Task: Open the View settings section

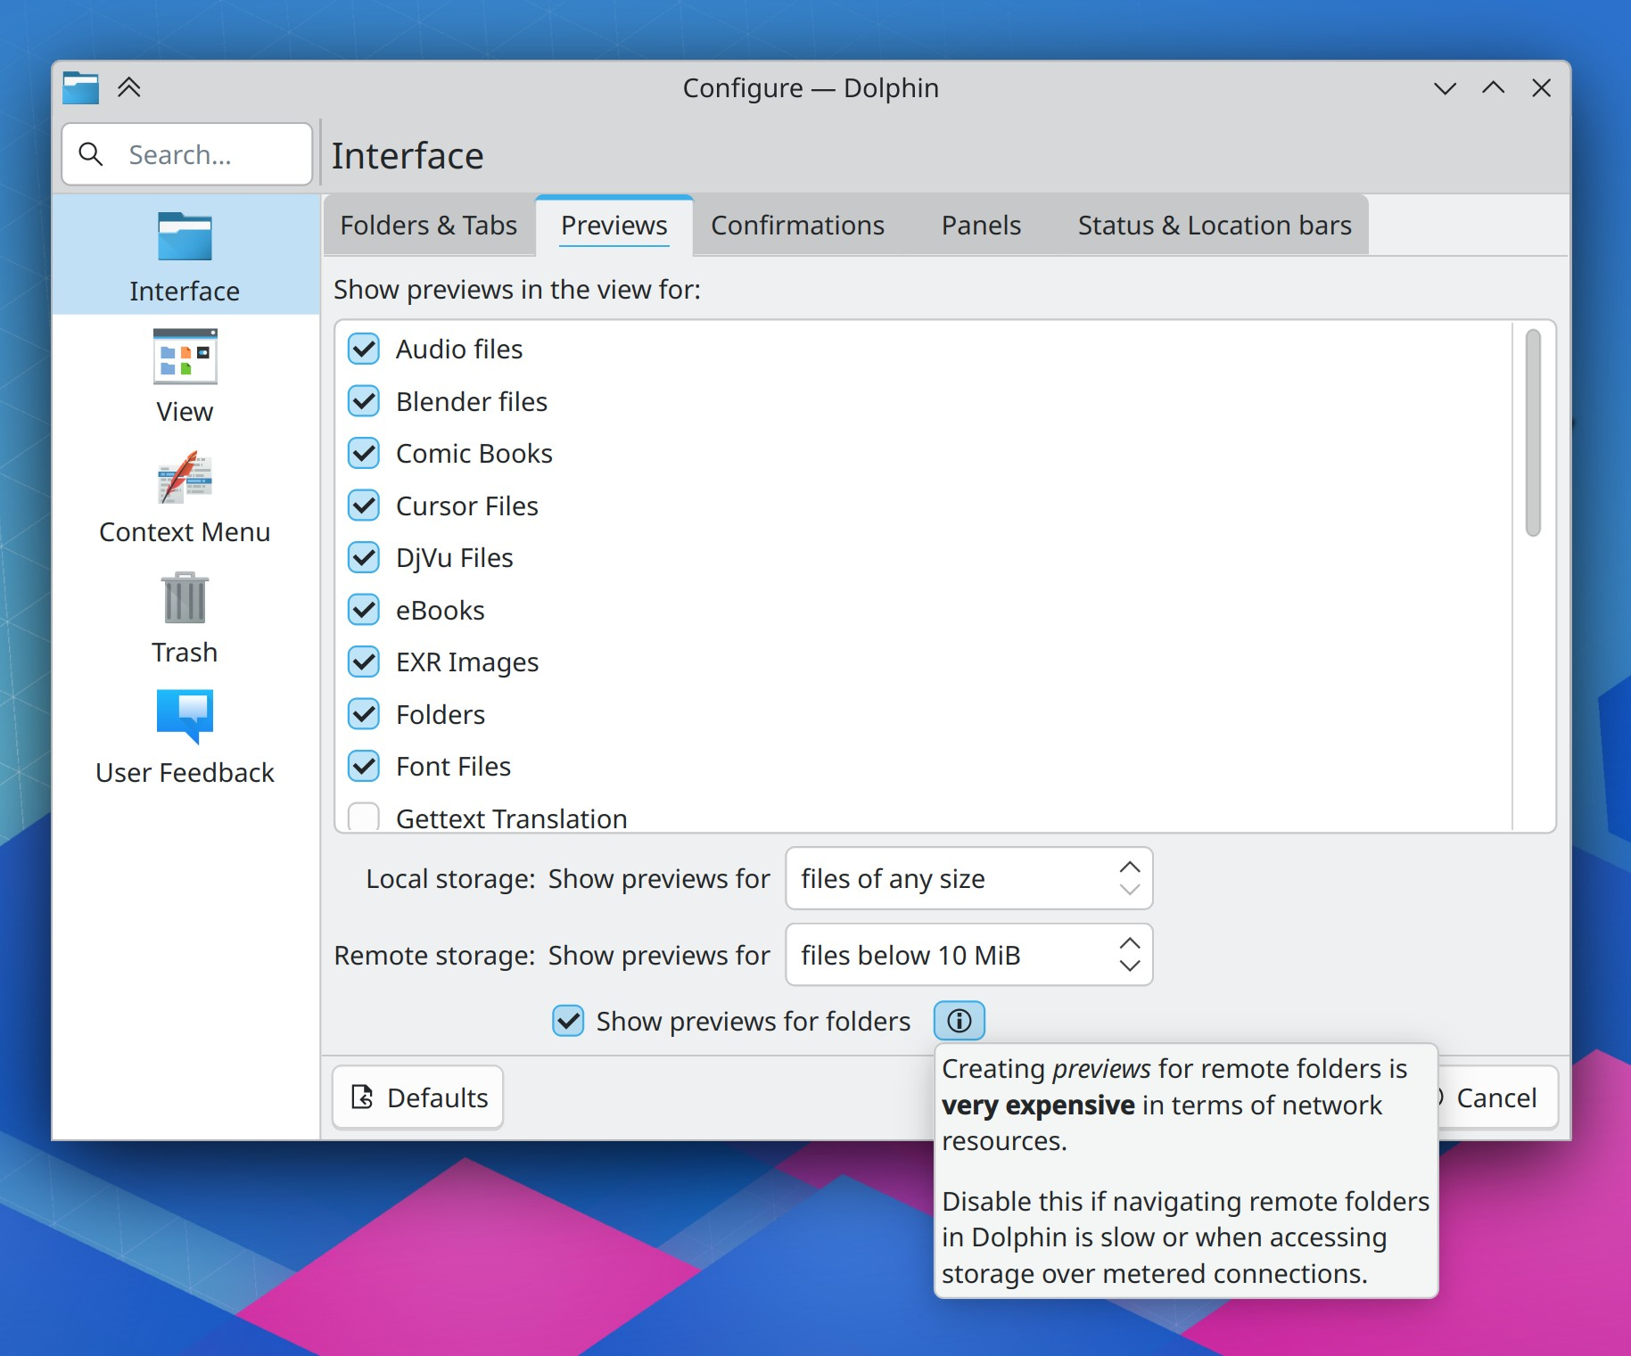Action: pos(184,374)
